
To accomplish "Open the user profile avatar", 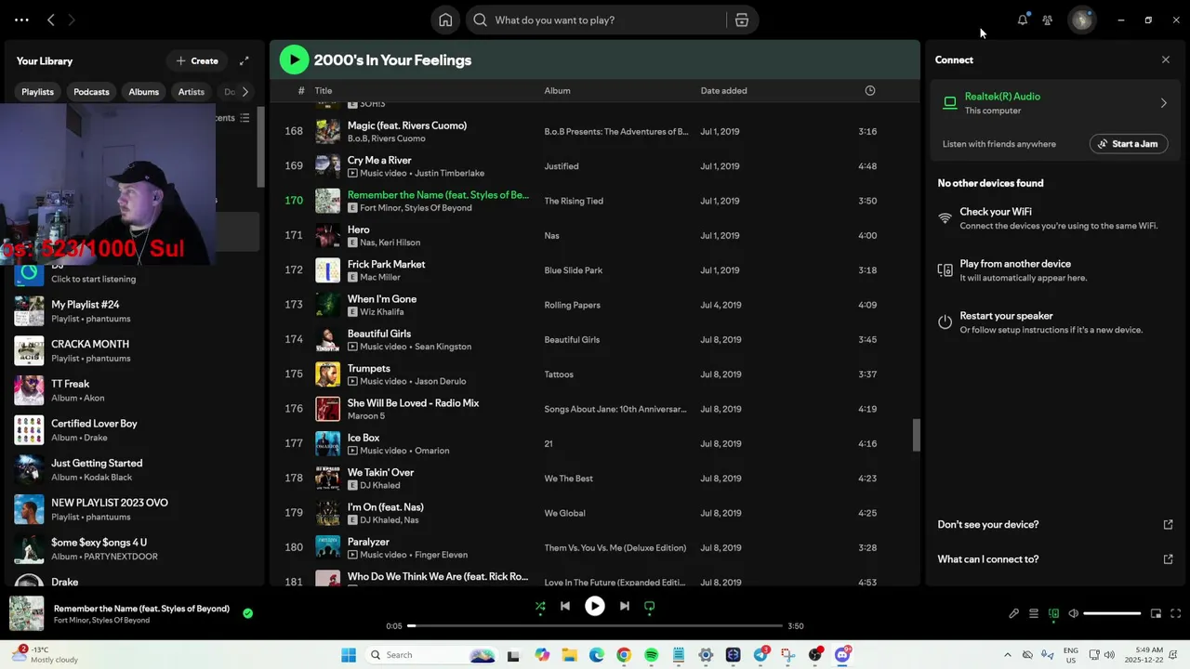I will [x=1081, y=20].
